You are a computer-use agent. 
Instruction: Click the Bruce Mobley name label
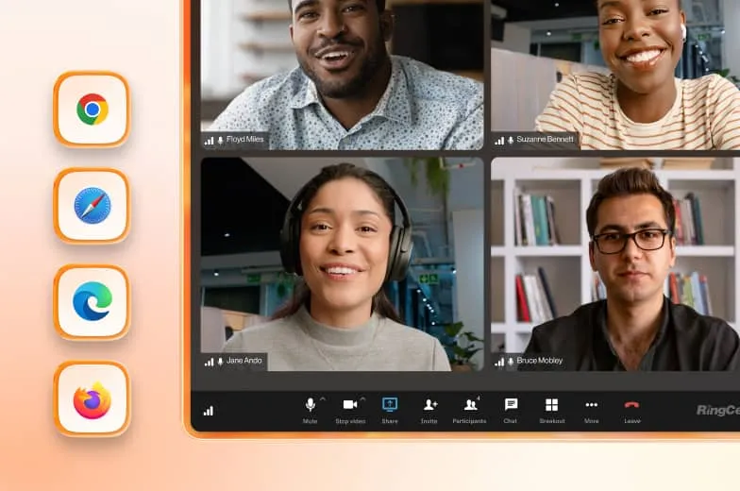pos(540,361)
